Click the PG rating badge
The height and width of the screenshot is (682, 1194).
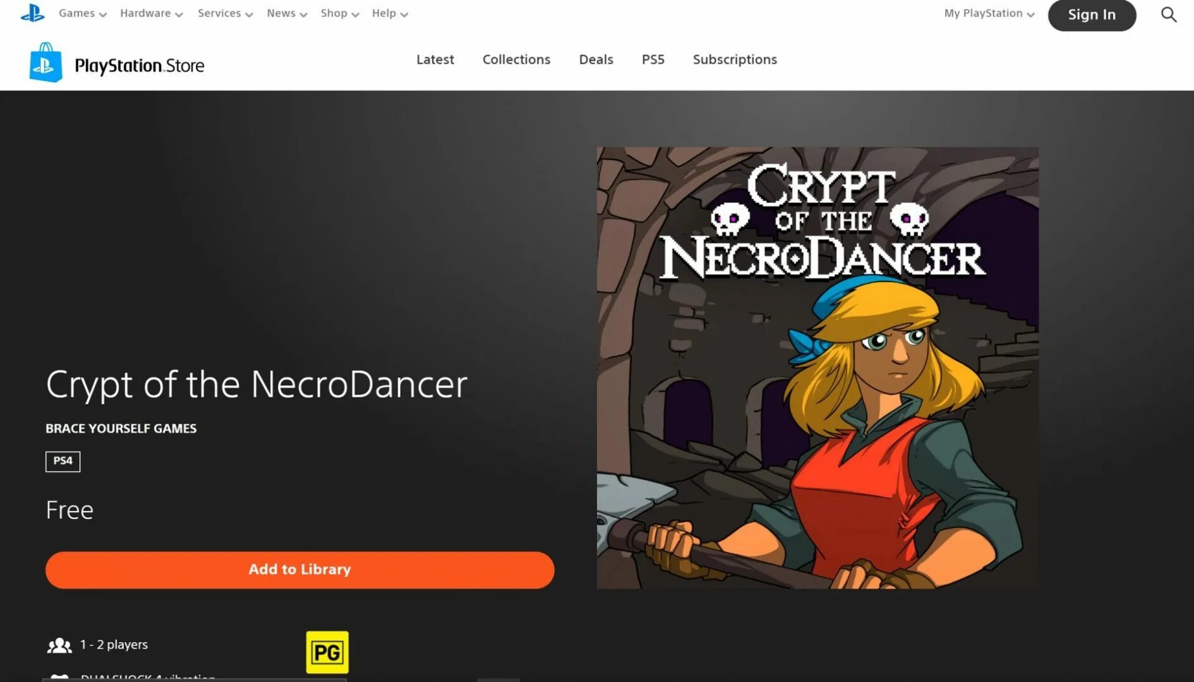(327, 652)
